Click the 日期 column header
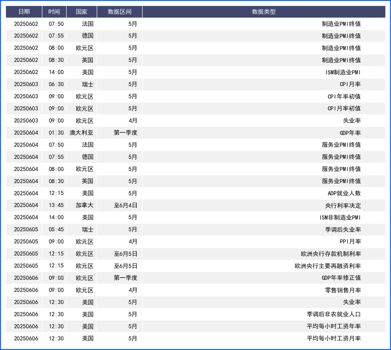The width and height of the screenshot is (391, 350). coord(24,12)
